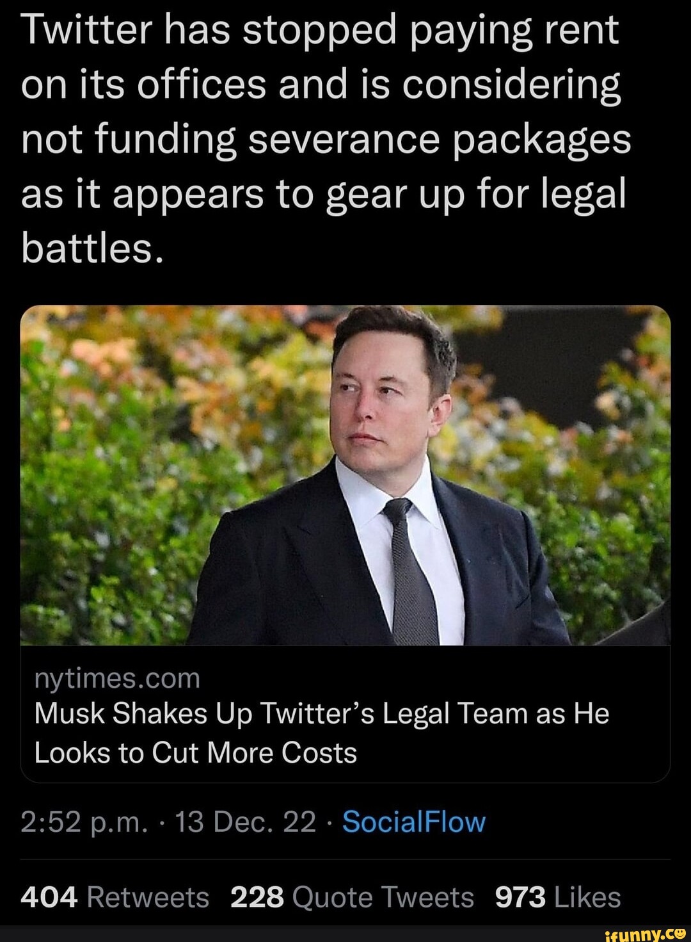Click the number 404 beside Retweets
691x942 pixels.
(49, 897)
